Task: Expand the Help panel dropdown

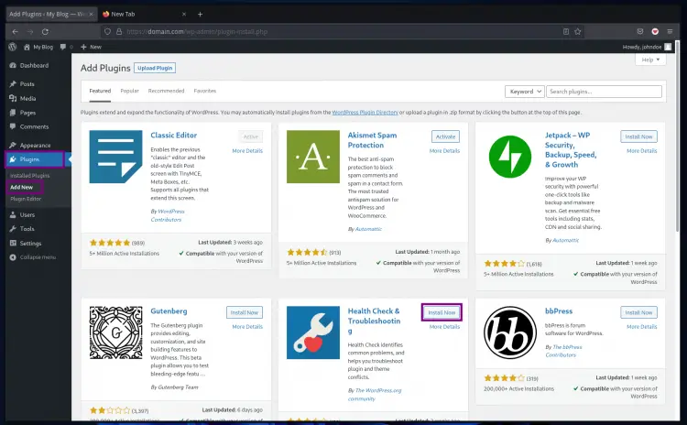Action: click(x=650, y=60)
